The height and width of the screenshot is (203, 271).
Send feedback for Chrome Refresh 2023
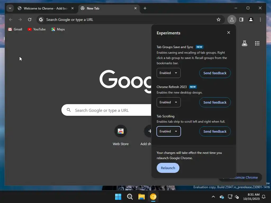(215, 102)
